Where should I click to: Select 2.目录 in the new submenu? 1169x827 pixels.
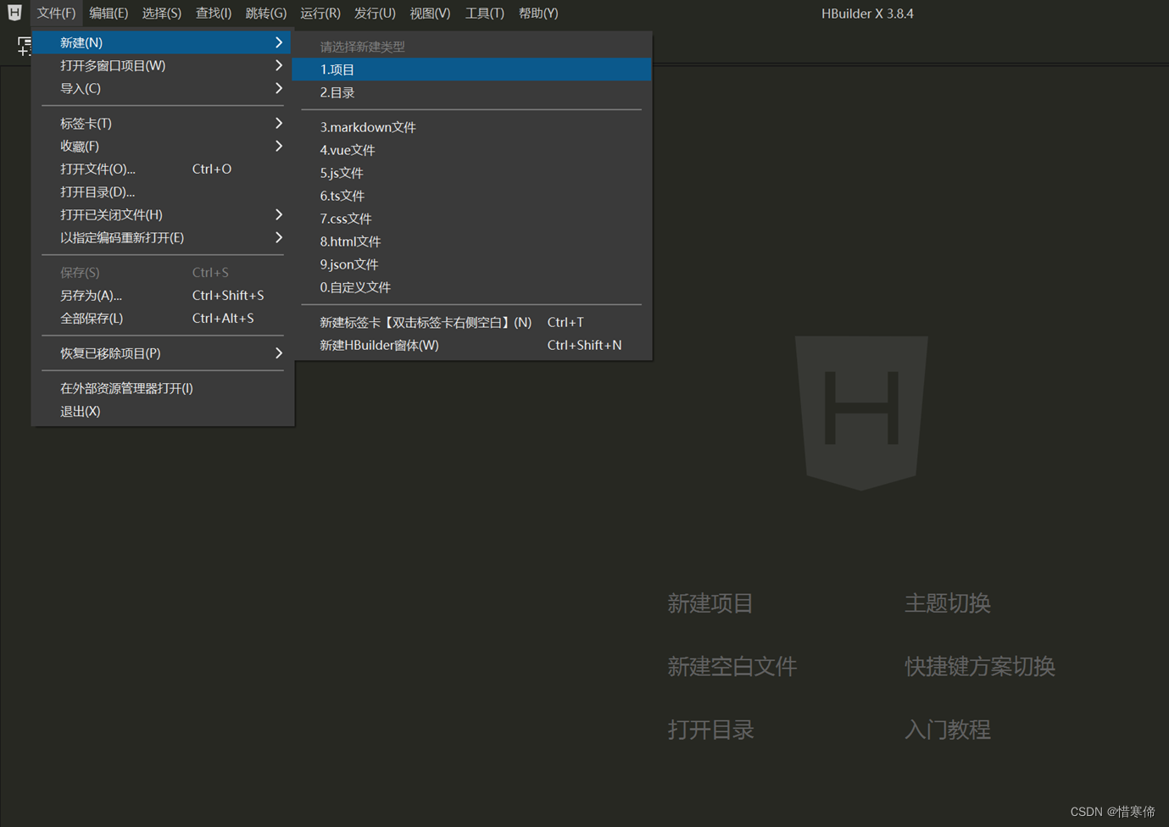(x=471, y=92)
